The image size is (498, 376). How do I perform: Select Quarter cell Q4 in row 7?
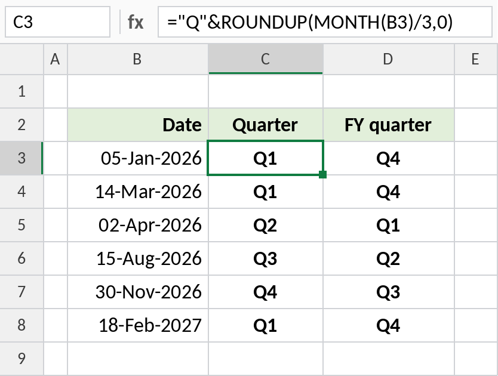266,291
